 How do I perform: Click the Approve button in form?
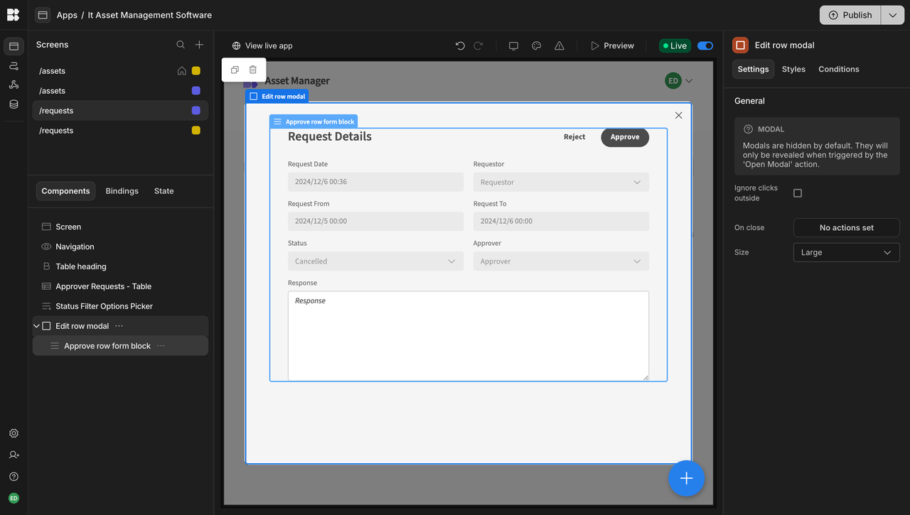pyautogui.click(x=624, y=137)
